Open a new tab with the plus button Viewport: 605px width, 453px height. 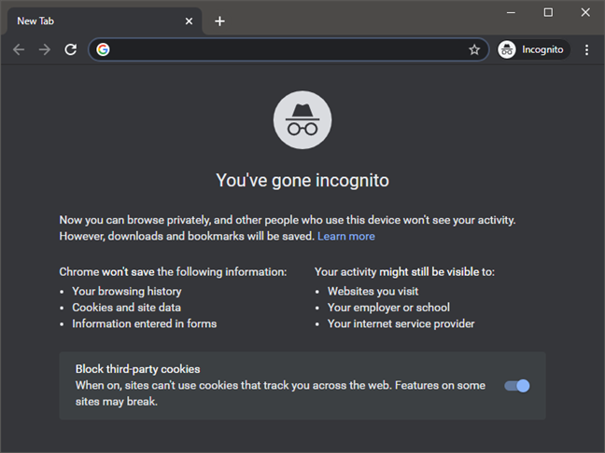pos(219,21)
